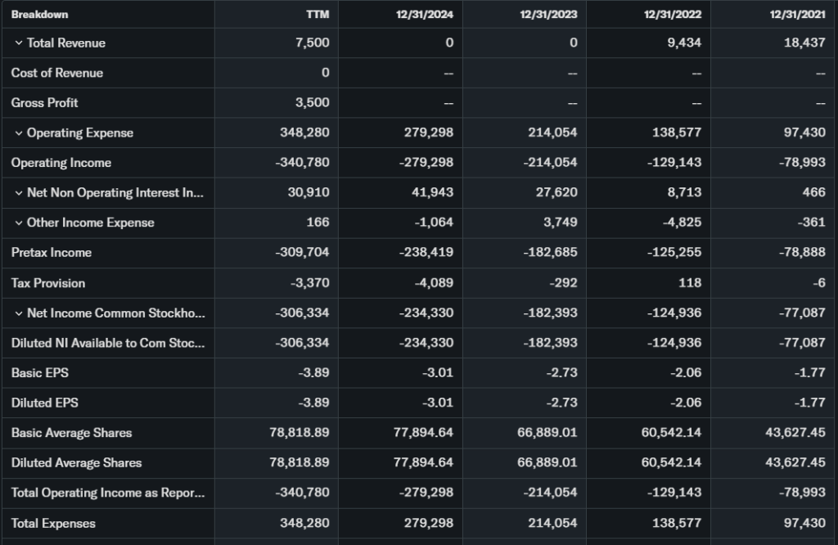Select the Basic EPS row label

40,373
